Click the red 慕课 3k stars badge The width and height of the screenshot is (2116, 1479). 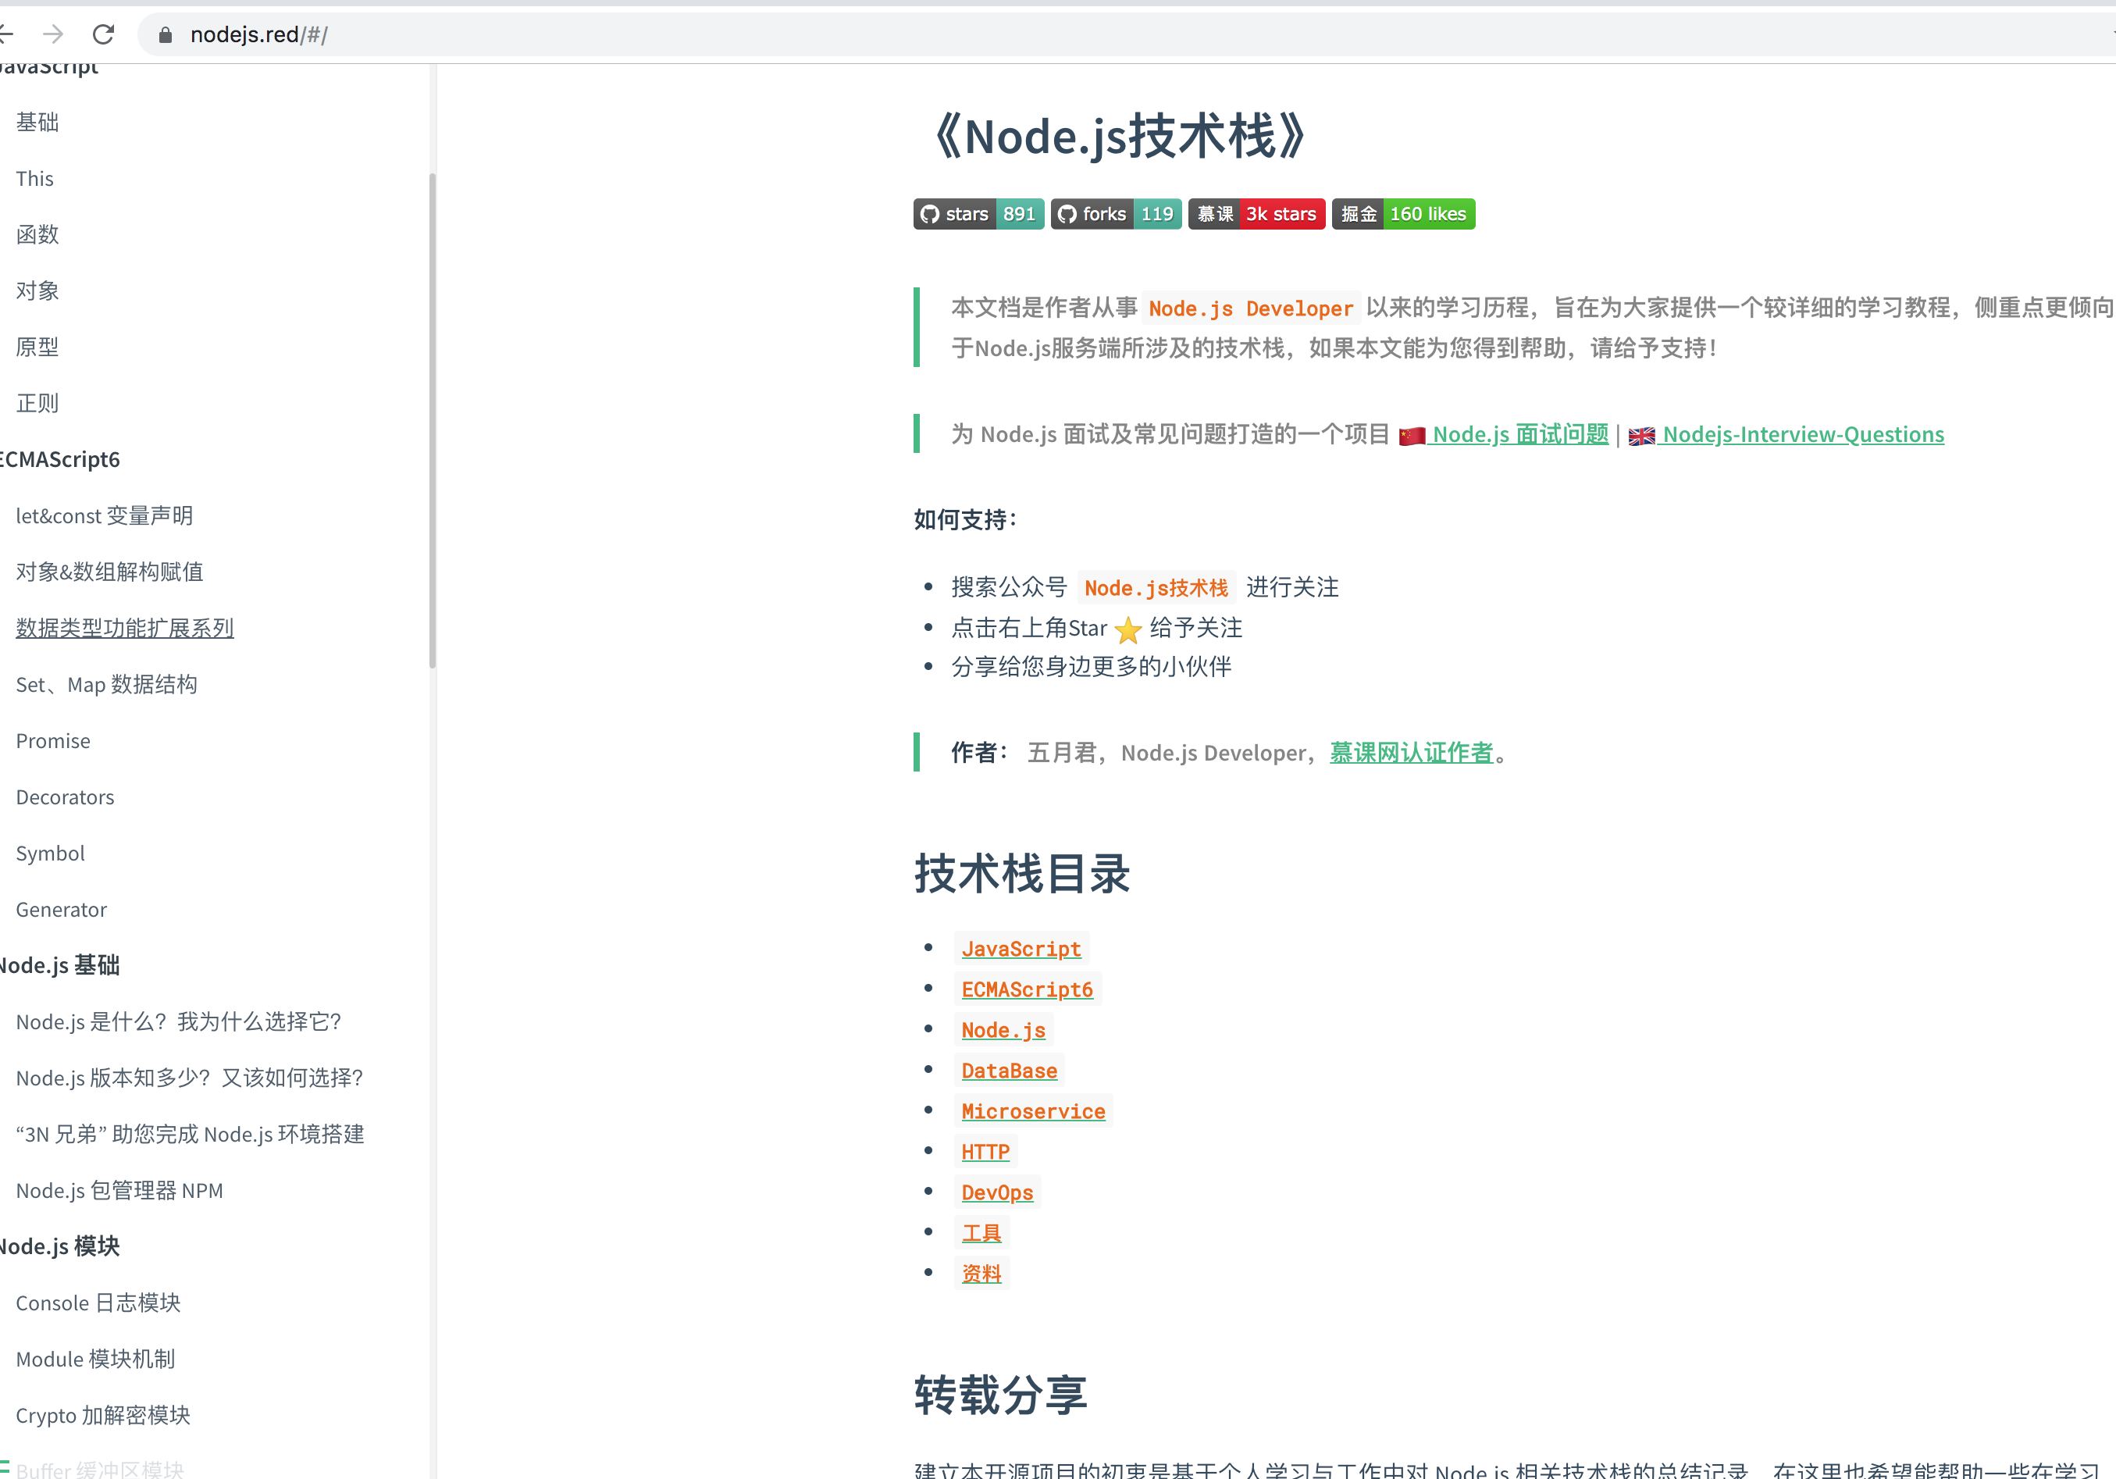(1256, 214)
